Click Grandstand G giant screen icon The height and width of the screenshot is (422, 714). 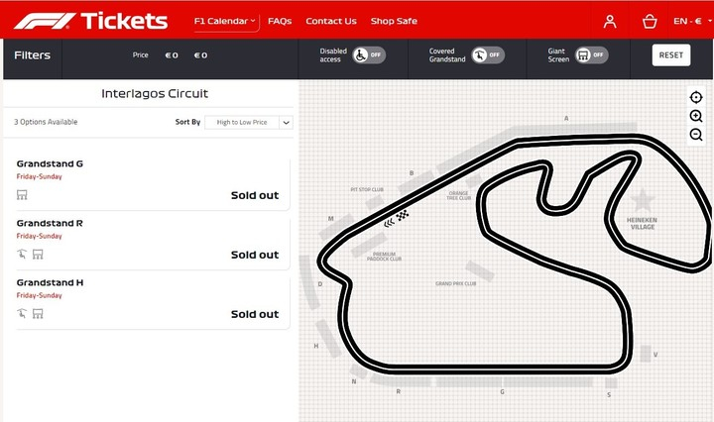pyautogui.click(x=22, y=195)
